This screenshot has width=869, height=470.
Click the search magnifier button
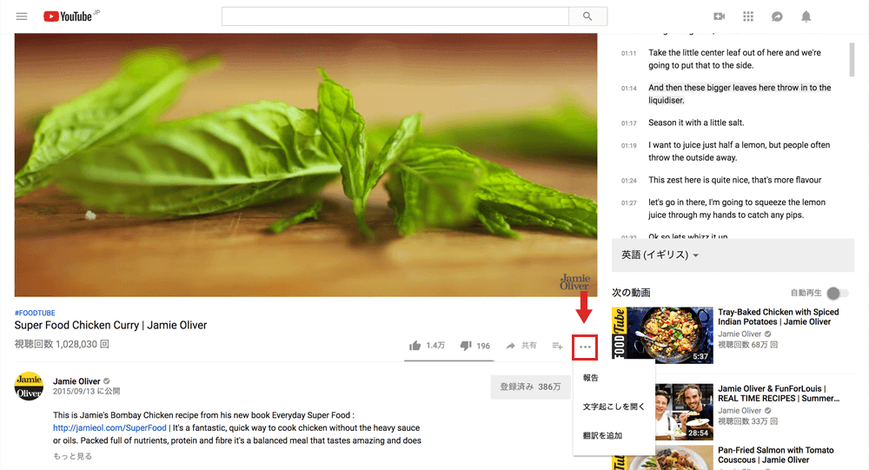point(587,17)
